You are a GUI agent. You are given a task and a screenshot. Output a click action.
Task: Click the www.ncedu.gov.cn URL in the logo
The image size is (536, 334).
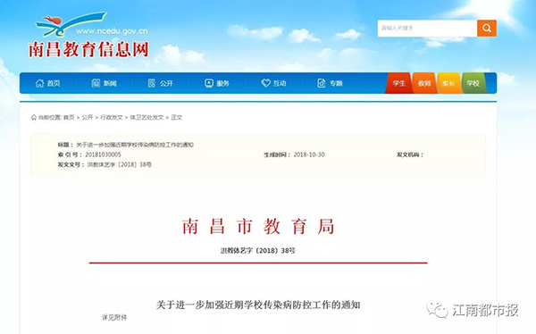click(112, 31)
